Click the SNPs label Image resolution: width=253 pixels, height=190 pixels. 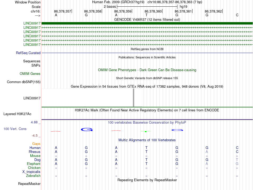click(x=36, y=65)
